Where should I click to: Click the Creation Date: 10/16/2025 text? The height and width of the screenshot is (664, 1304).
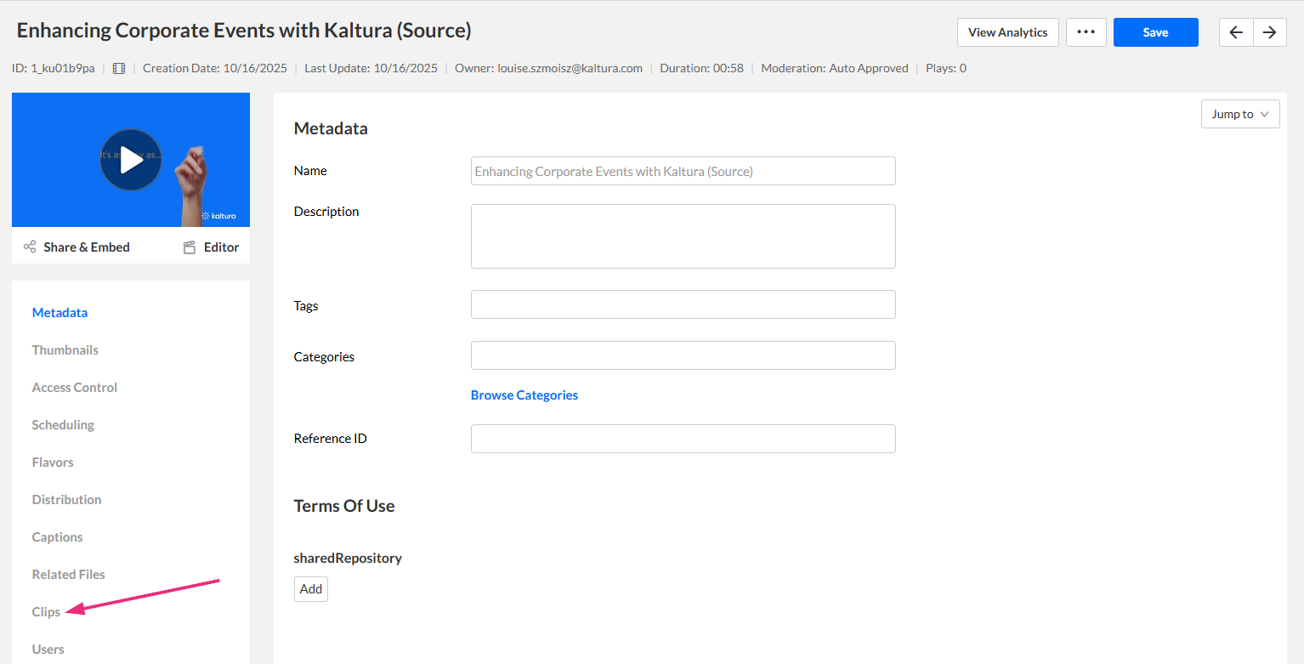[x=215, y=68]
